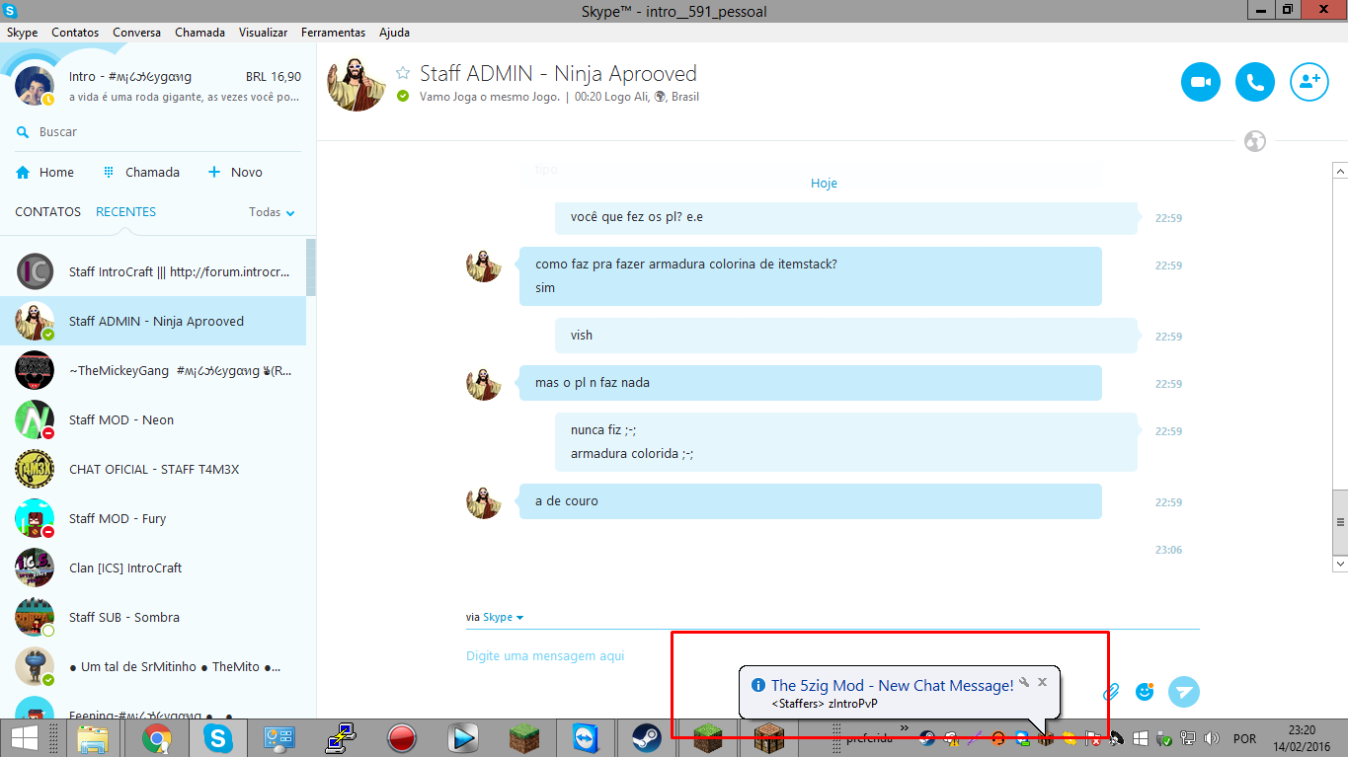1348x757 pixels.
Task: Open the Chamada dial pad
Action: 141,172
